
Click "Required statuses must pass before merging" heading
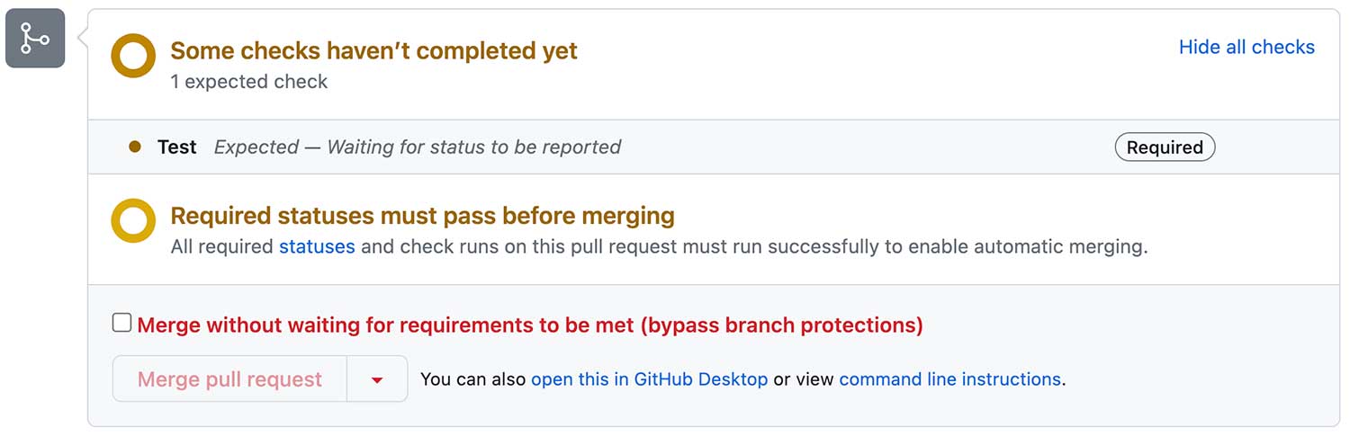[423, 216]
